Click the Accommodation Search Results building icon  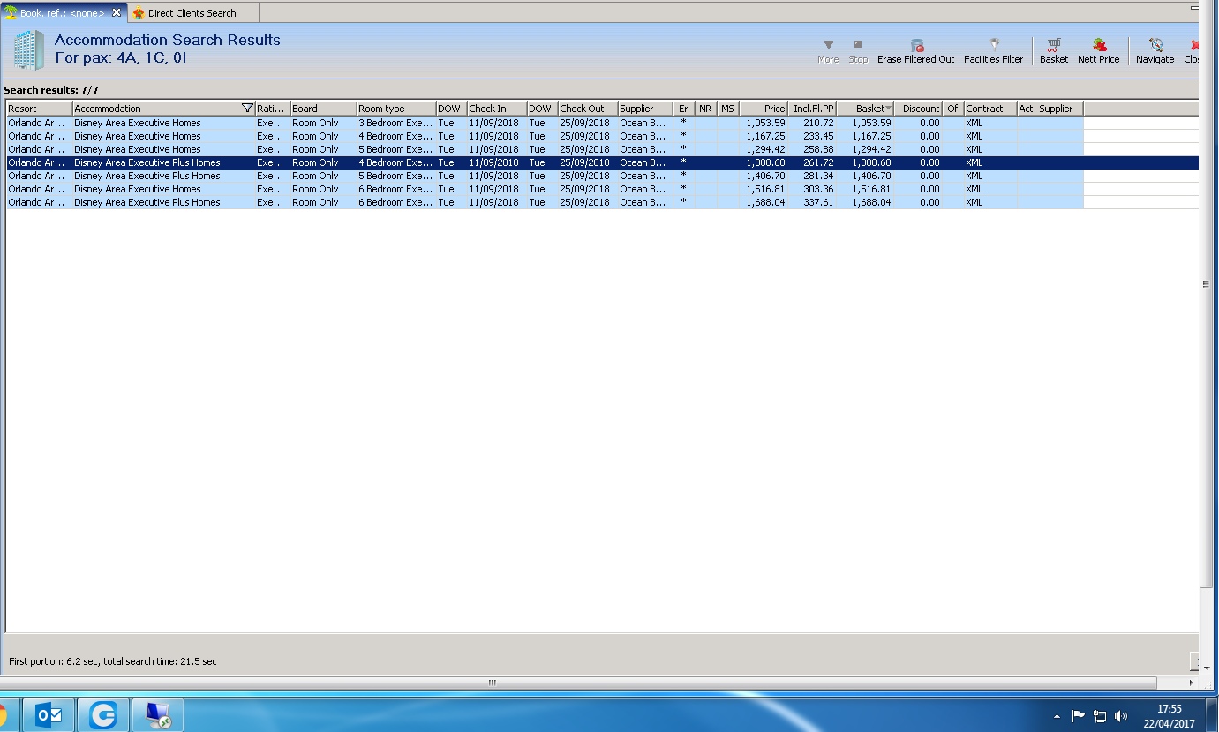pos(28,49)
